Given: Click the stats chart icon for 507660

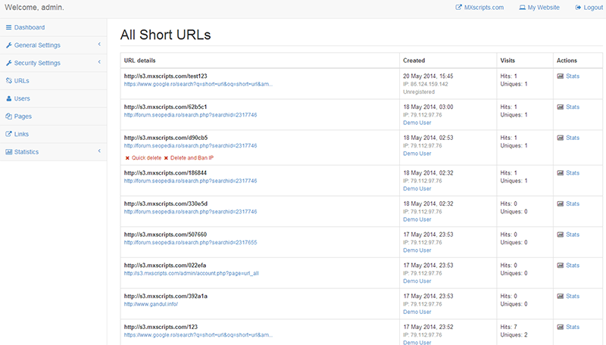Looking at the screenshot, I should point(560,235).
